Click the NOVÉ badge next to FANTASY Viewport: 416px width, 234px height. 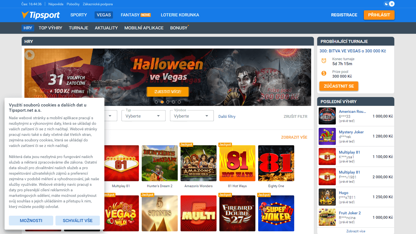click(146, 15)
